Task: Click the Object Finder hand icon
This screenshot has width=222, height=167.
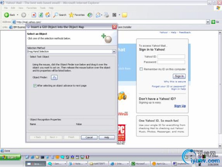Action: 54,77
